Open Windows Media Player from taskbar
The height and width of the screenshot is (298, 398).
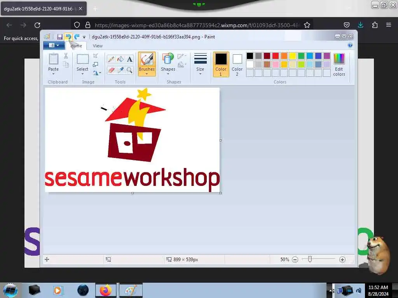click(x=58, y=290)
